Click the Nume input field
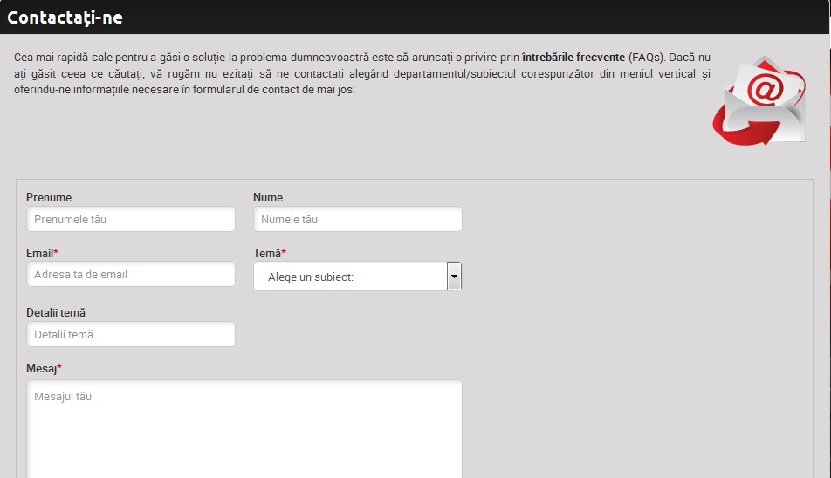Viewport: 831px width, 478px height. point(358,219)
